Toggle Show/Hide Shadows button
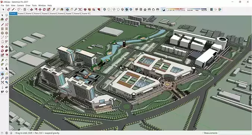 point(163,9)
